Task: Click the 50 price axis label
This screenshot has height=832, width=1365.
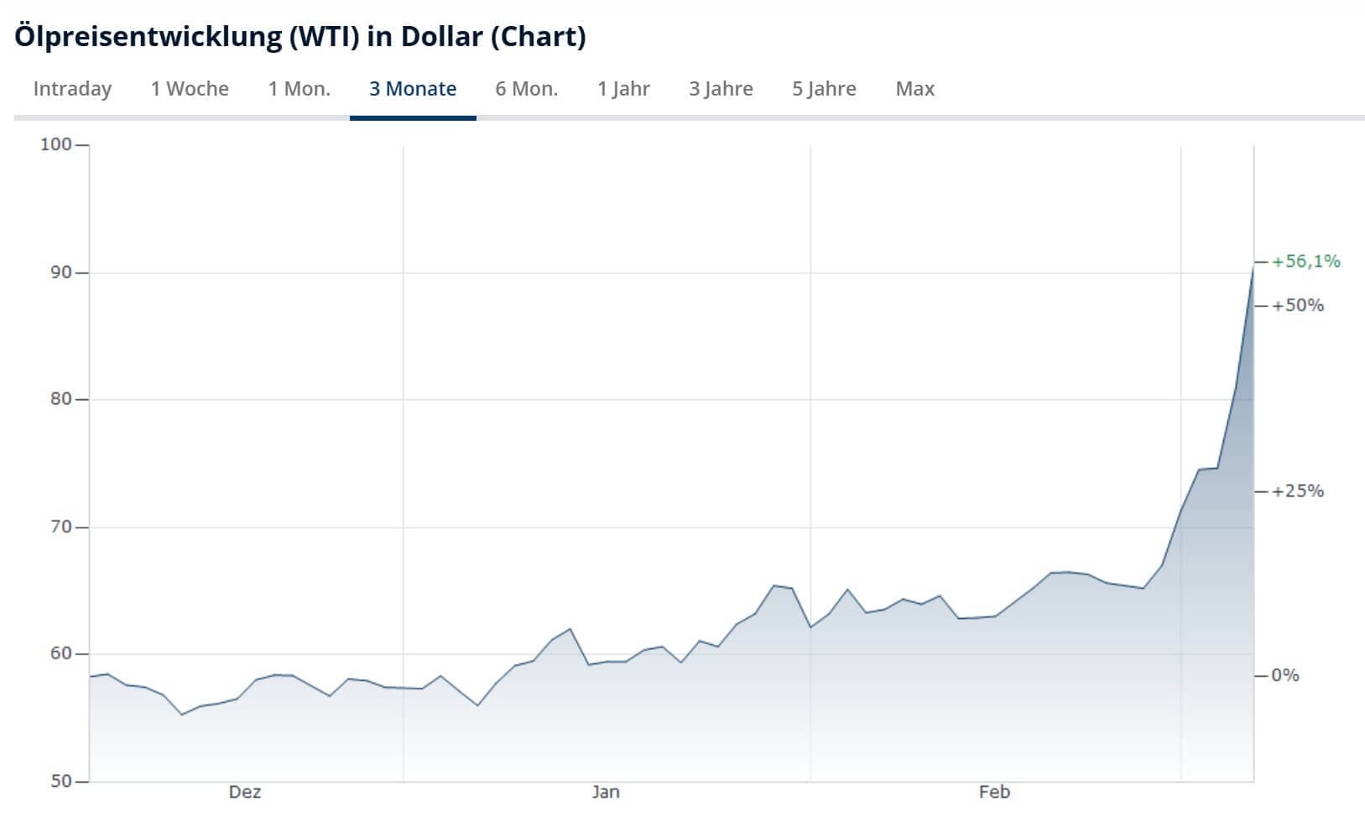Action: pos(60,781)
